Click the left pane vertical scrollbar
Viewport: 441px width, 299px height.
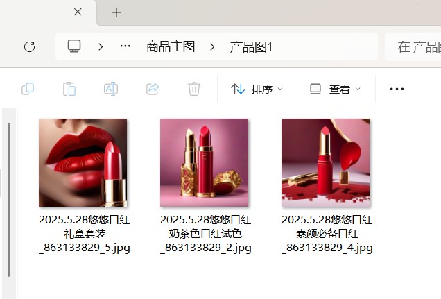pyautogui.click(x=9, y=200)
